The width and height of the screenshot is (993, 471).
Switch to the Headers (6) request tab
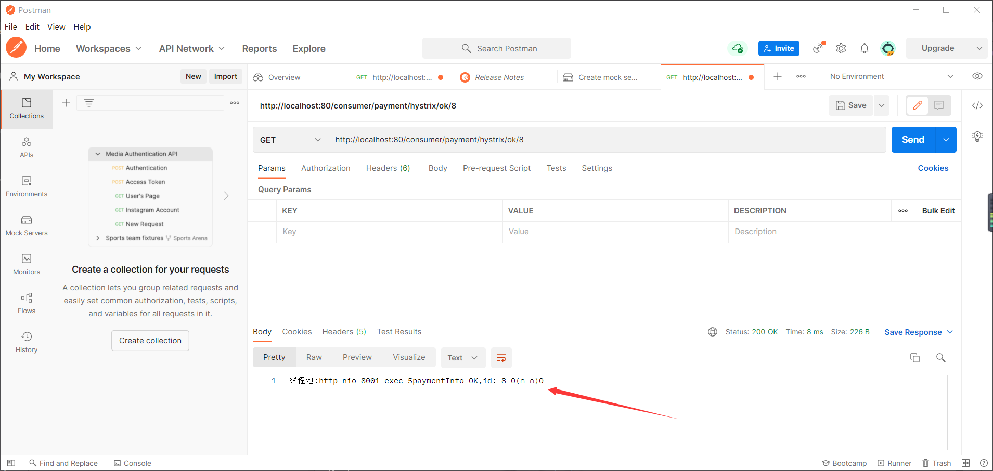(x=388, y=168)
